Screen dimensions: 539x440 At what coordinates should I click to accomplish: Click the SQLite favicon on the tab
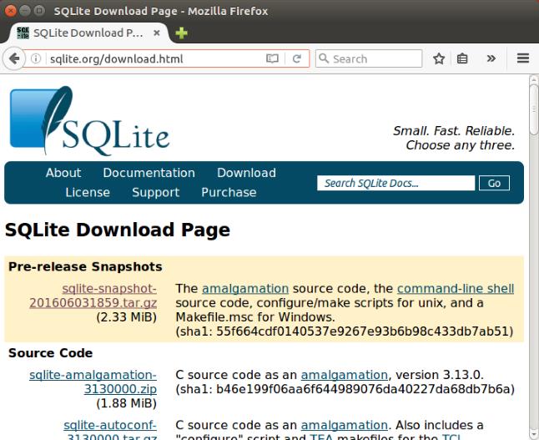23,33
